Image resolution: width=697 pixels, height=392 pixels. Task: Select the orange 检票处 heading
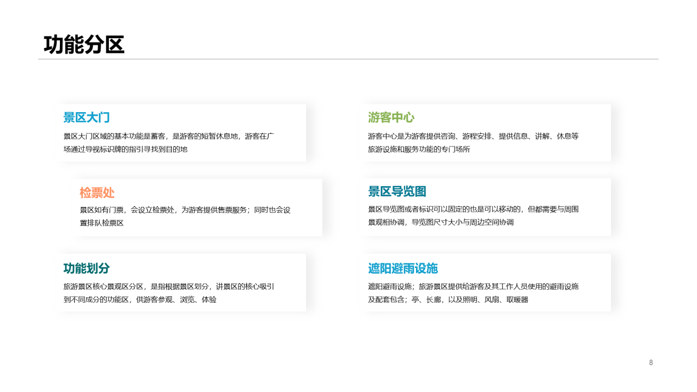[x=97, y=193]
